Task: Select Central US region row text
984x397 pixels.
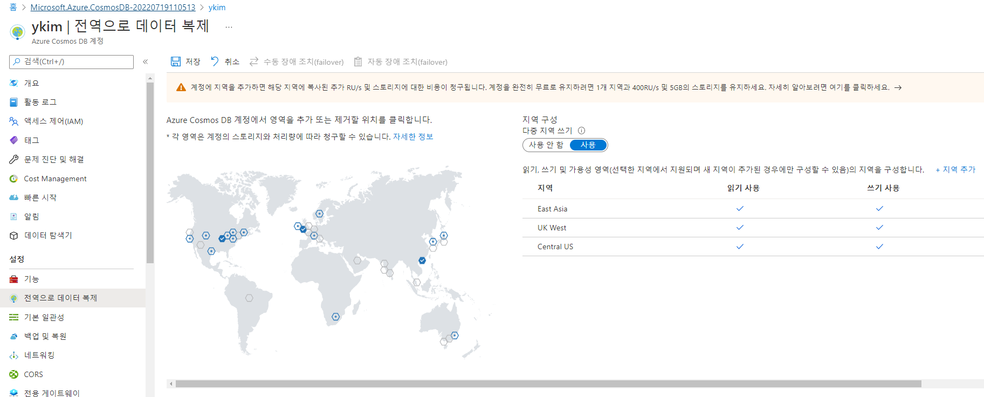Action: point(555,247)
